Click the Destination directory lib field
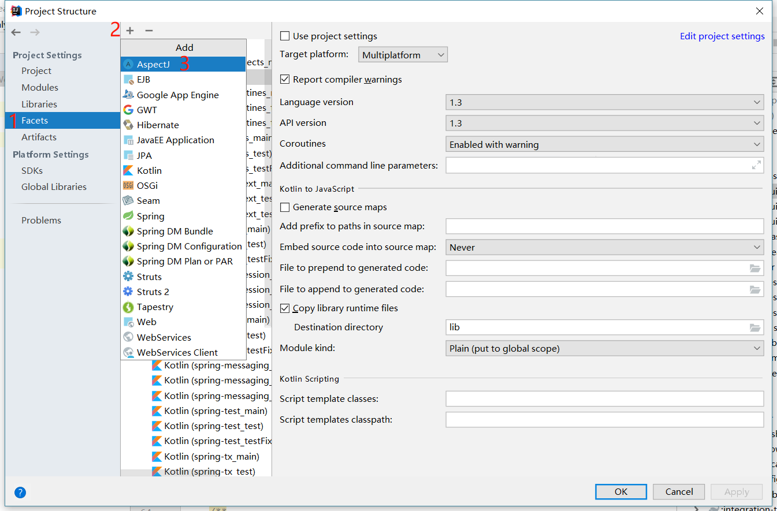 (597, 327)
